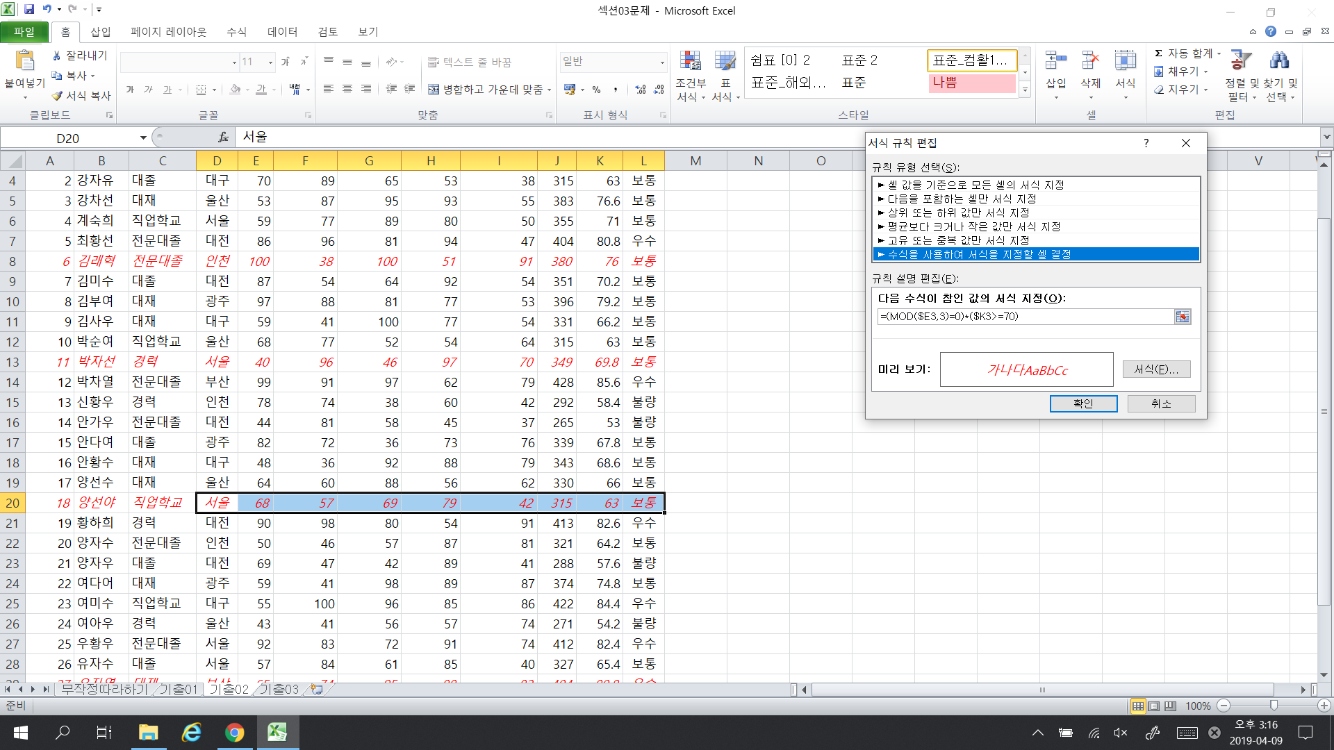This screenshot has width=1334, height=750.
Task: Open the number format dropdown
Action: [x=661, y=62]
